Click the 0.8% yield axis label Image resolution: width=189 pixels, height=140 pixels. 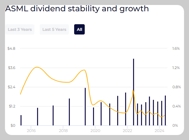click(x=176, y=87)
